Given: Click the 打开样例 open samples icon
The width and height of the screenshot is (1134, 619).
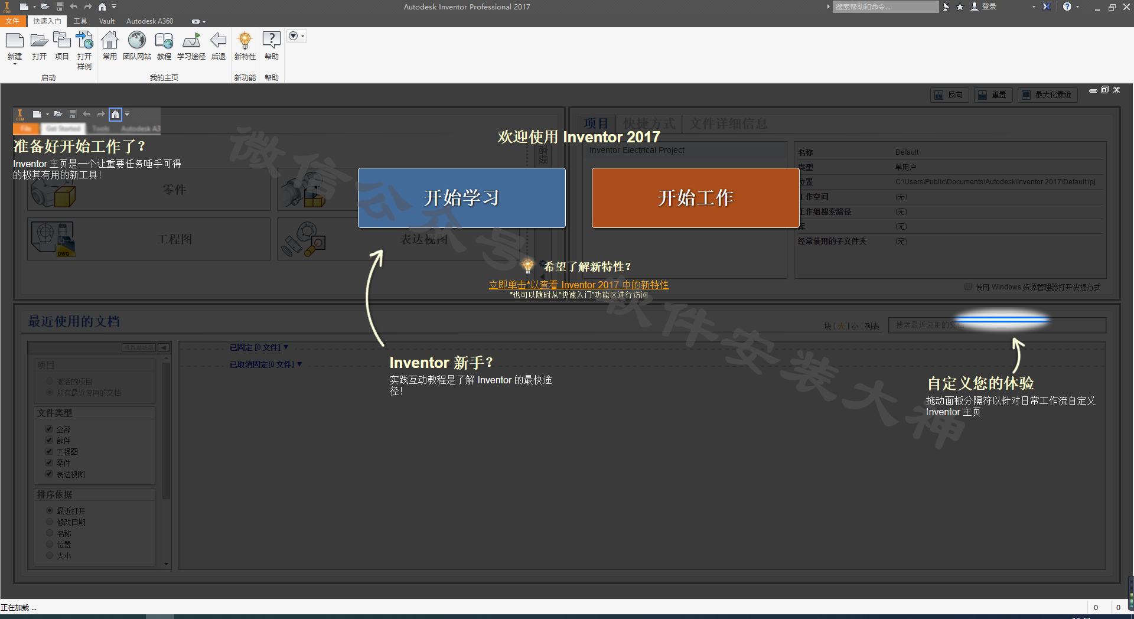Looking at the screenshot, I should point(84,41).
